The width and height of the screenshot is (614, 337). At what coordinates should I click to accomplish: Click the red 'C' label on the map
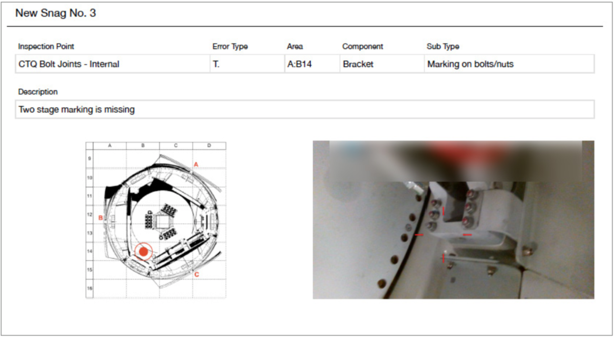196,275
